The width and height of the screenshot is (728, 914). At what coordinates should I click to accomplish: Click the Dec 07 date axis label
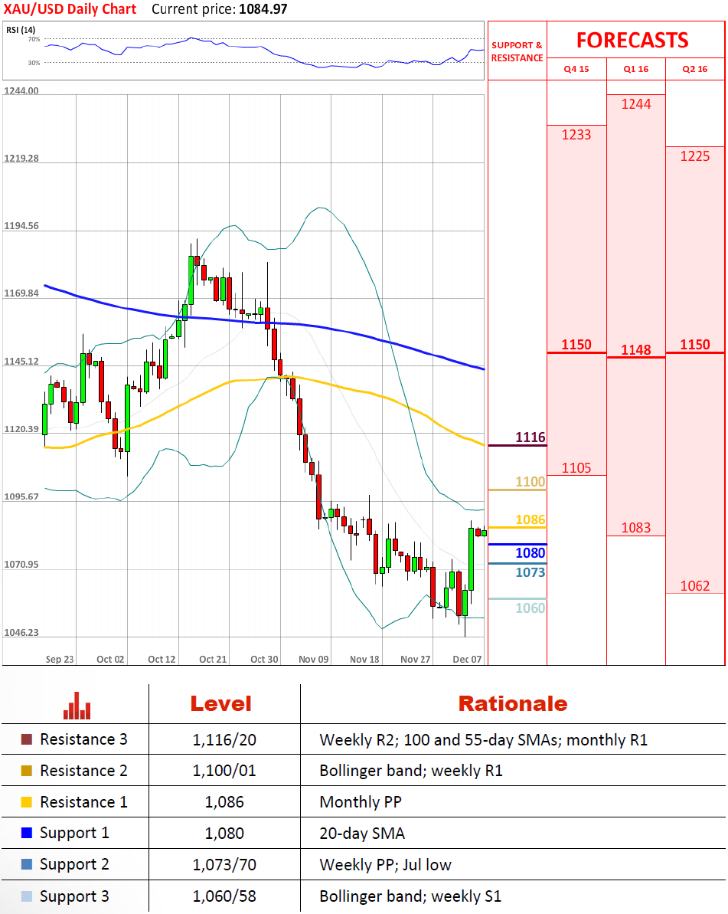[467, 660]
